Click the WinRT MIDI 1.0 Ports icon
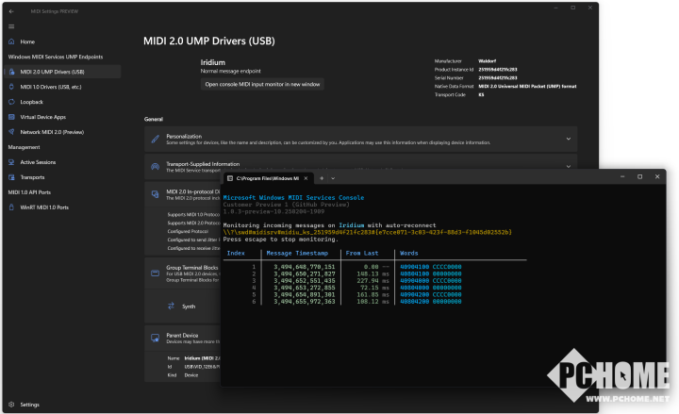Image resolution: width=679 pixels, height=414 pixels. click(x=11, y=207)
